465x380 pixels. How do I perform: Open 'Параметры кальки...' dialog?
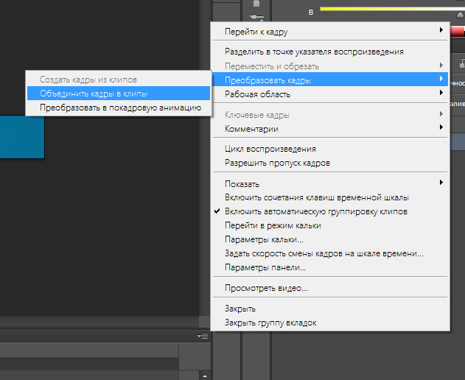coord(330,239)
